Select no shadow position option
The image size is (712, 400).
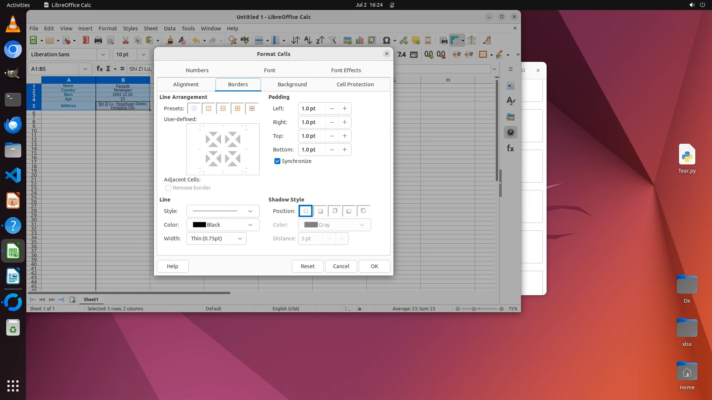(x=306, y=211)
